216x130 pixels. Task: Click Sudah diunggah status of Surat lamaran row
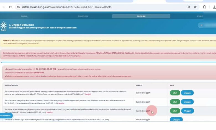(x=143, y=102)
